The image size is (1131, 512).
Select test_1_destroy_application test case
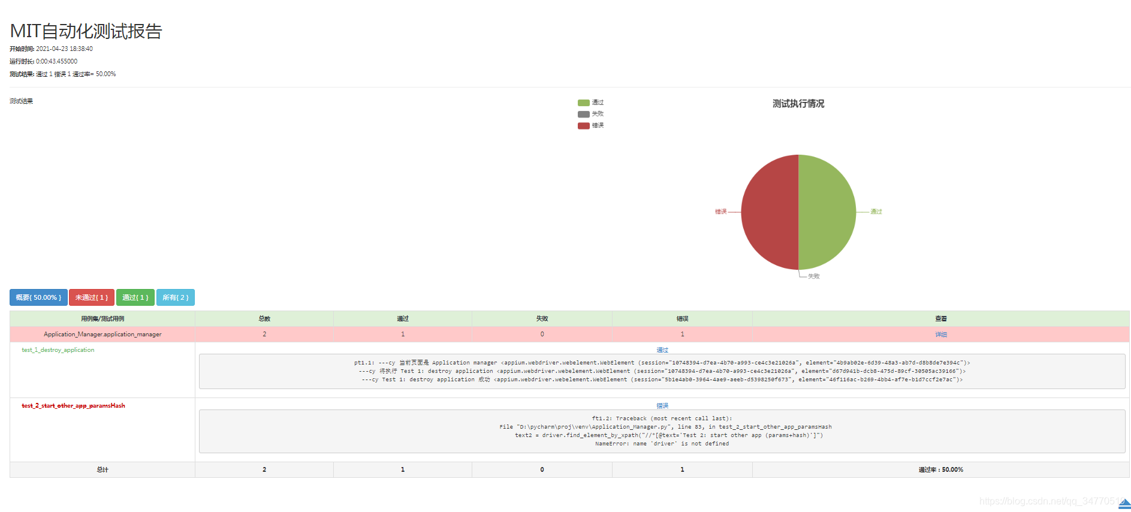[x=58, y=350]
